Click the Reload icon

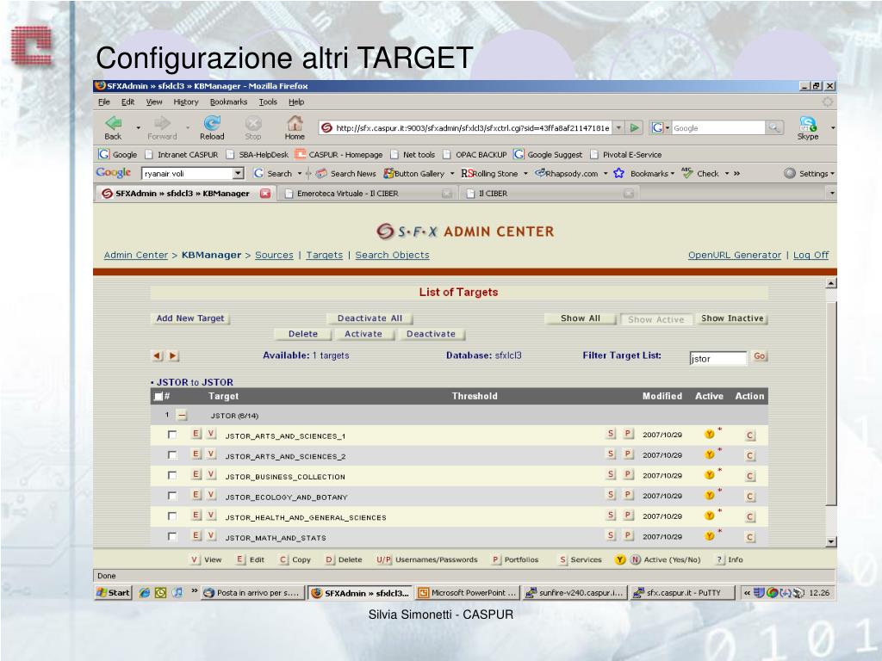click(212, 122)
